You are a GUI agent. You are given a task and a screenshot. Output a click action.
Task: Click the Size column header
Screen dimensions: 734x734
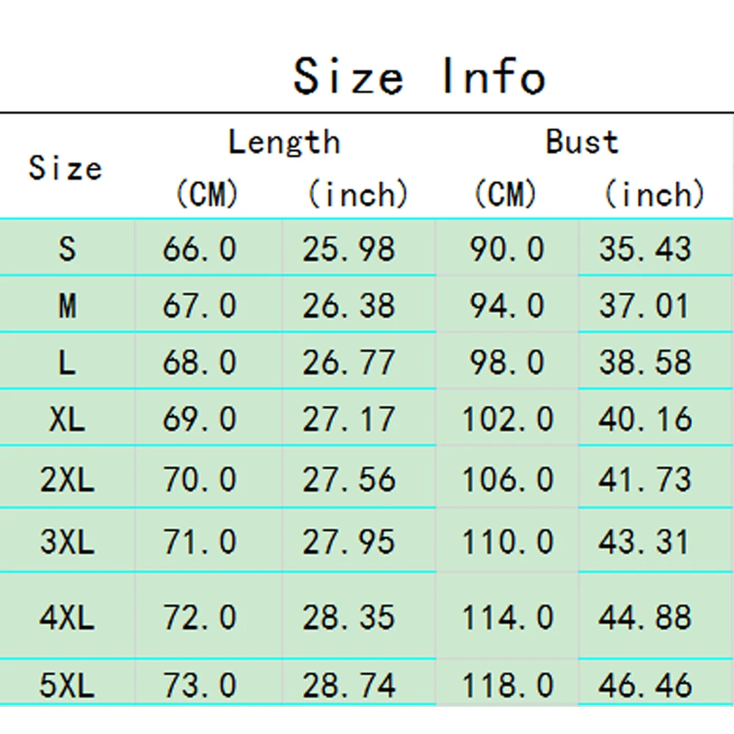pyautogui.click(x=65, y=168)
